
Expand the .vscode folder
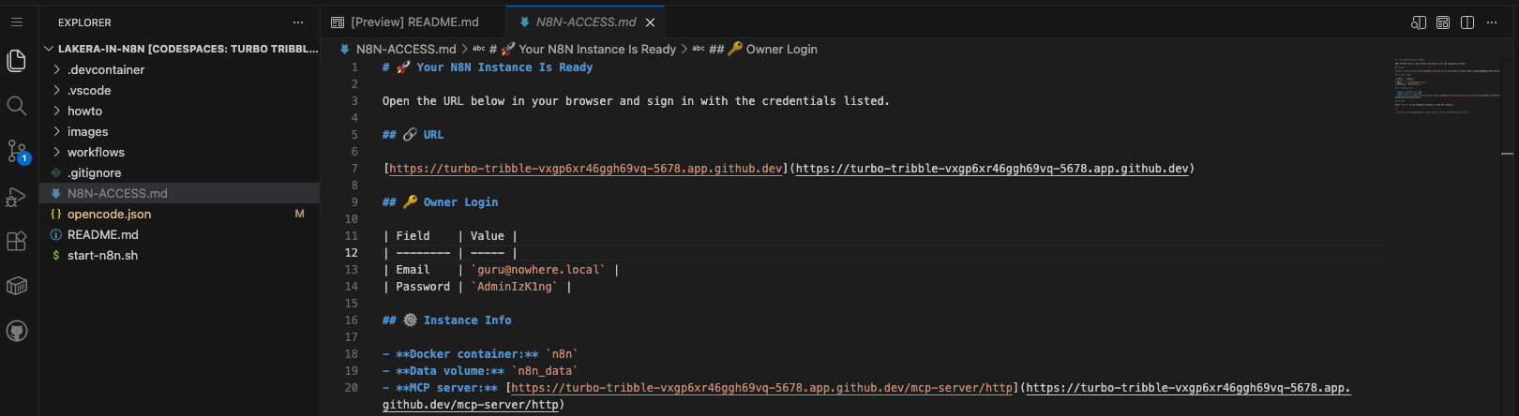click(180, 90)
